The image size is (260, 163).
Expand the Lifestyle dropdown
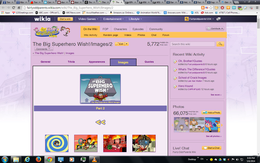click(135, 19)
